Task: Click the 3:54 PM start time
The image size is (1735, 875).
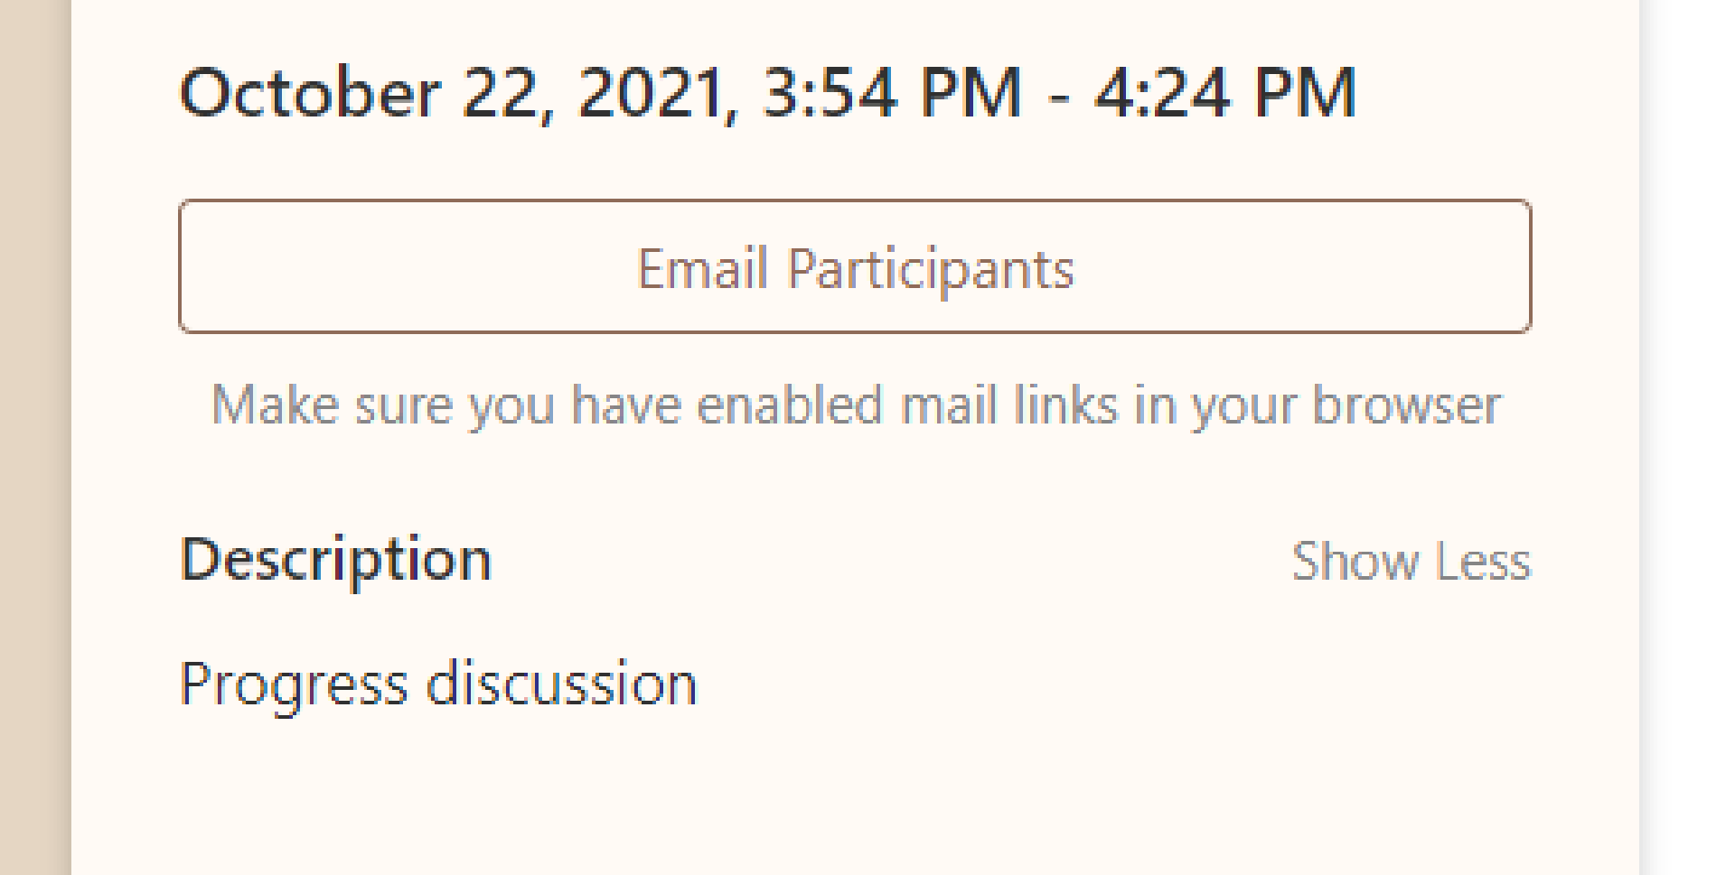Action: [892, 92]
